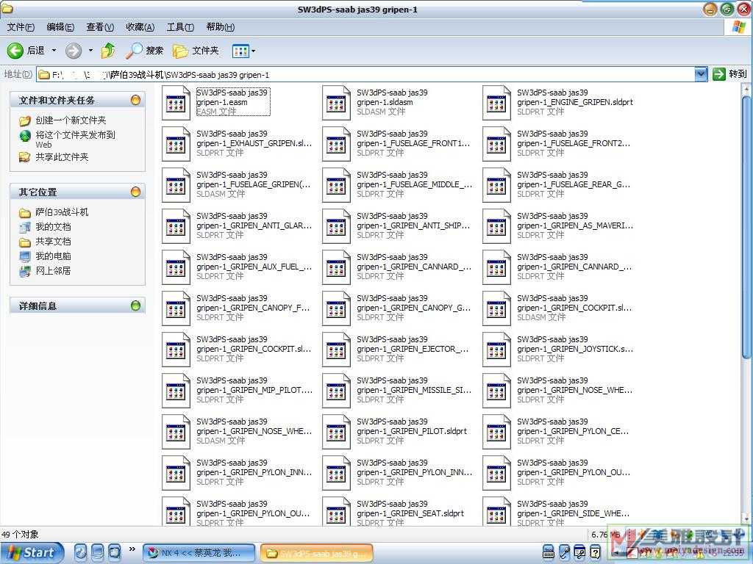Click 共享此文件夹 task link
Image resolution: width=753 pixels, height=564 pixels.
[62, 157]
